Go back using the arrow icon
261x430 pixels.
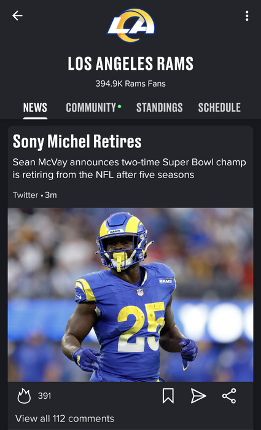[x=17, y=16]
